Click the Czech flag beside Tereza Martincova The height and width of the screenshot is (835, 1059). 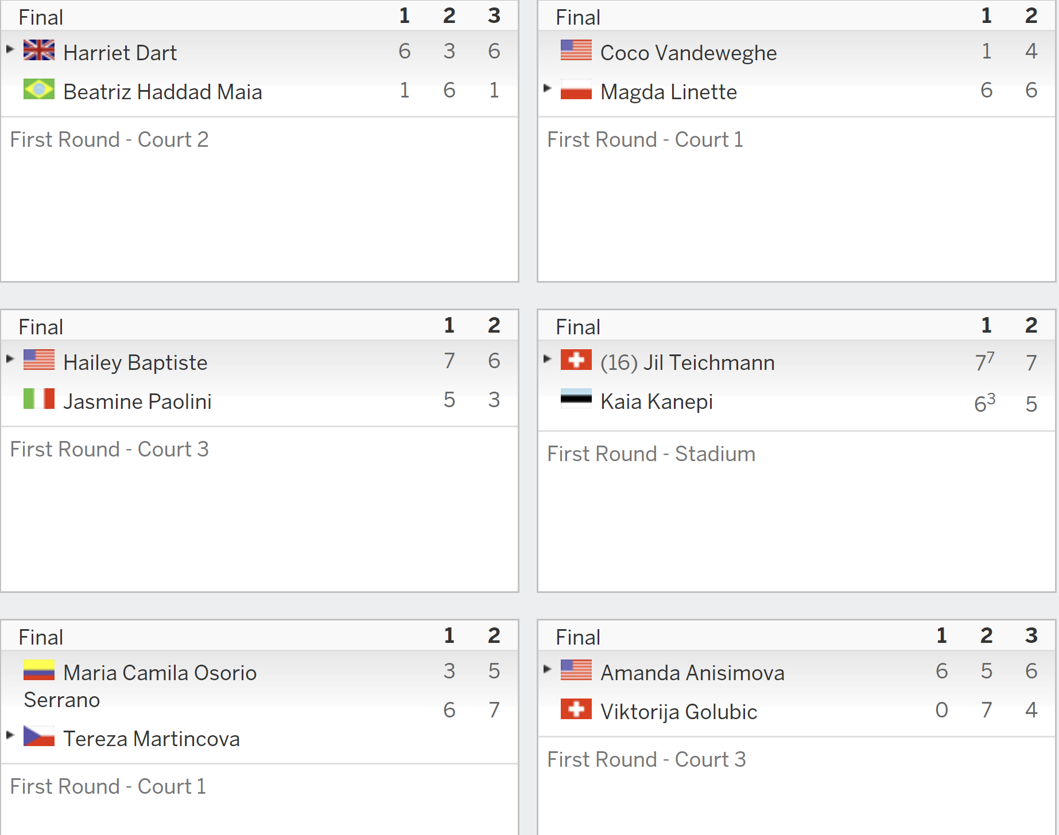39,736
